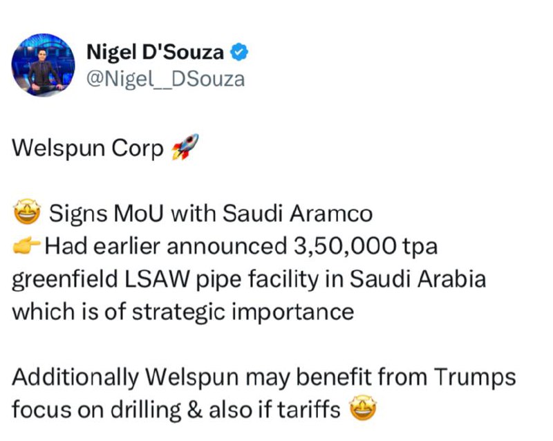
Task: Visit the @Nigel__DSouza handle link
Action: pyautogui.click(x=165, y=79)
